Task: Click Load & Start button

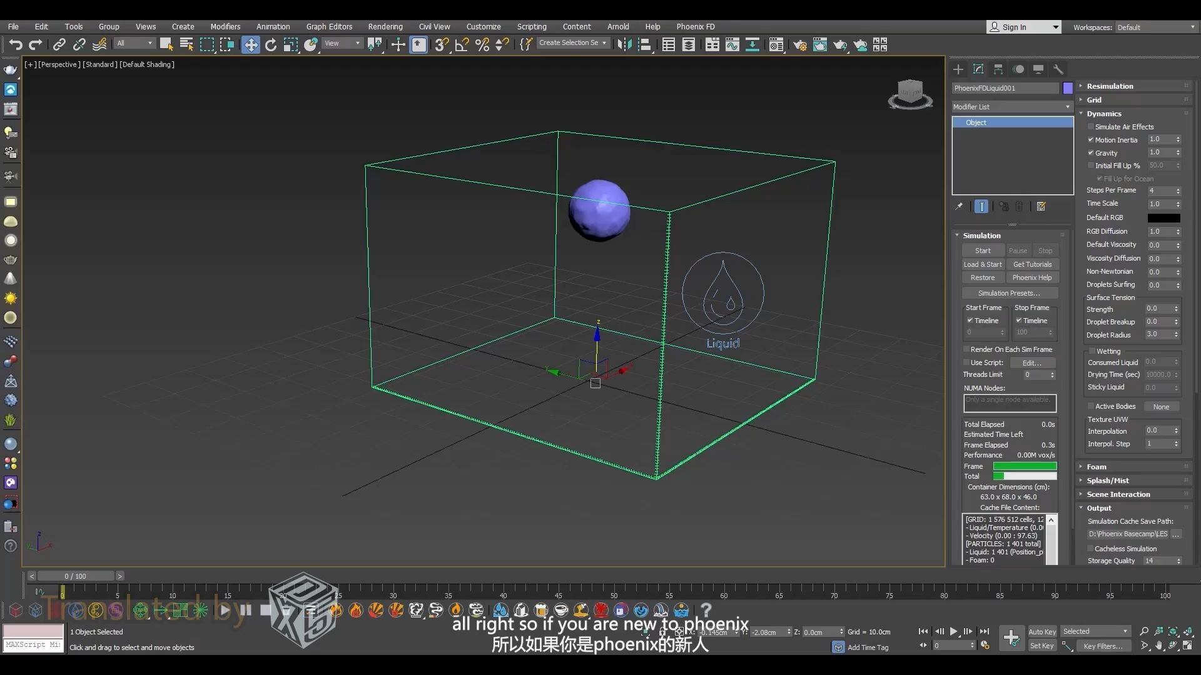Action: [983, 264]
